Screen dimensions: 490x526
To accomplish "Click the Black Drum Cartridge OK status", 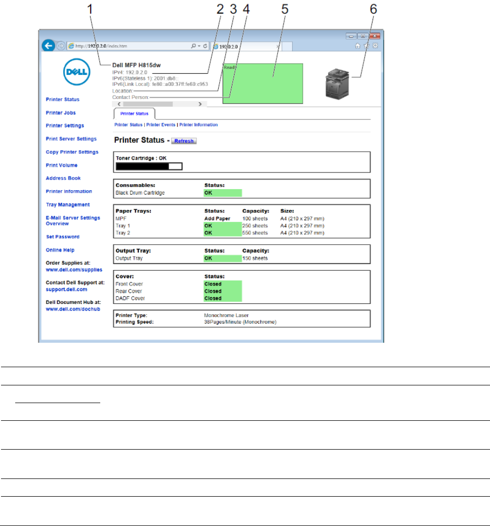I will 223,193.
